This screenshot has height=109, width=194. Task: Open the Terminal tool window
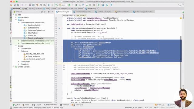click(64, 105)
